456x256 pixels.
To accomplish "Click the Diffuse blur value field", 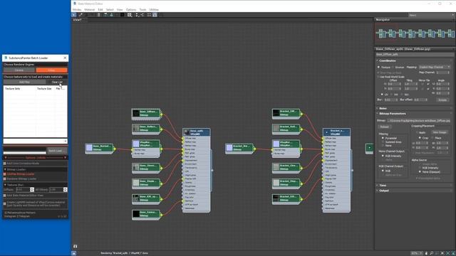I will (24, 190).
